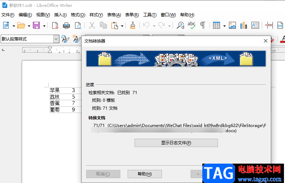Viewport: 285px width, 183px height.
Task: Expand the Redo history dropdown
Action: click(169, 26)
